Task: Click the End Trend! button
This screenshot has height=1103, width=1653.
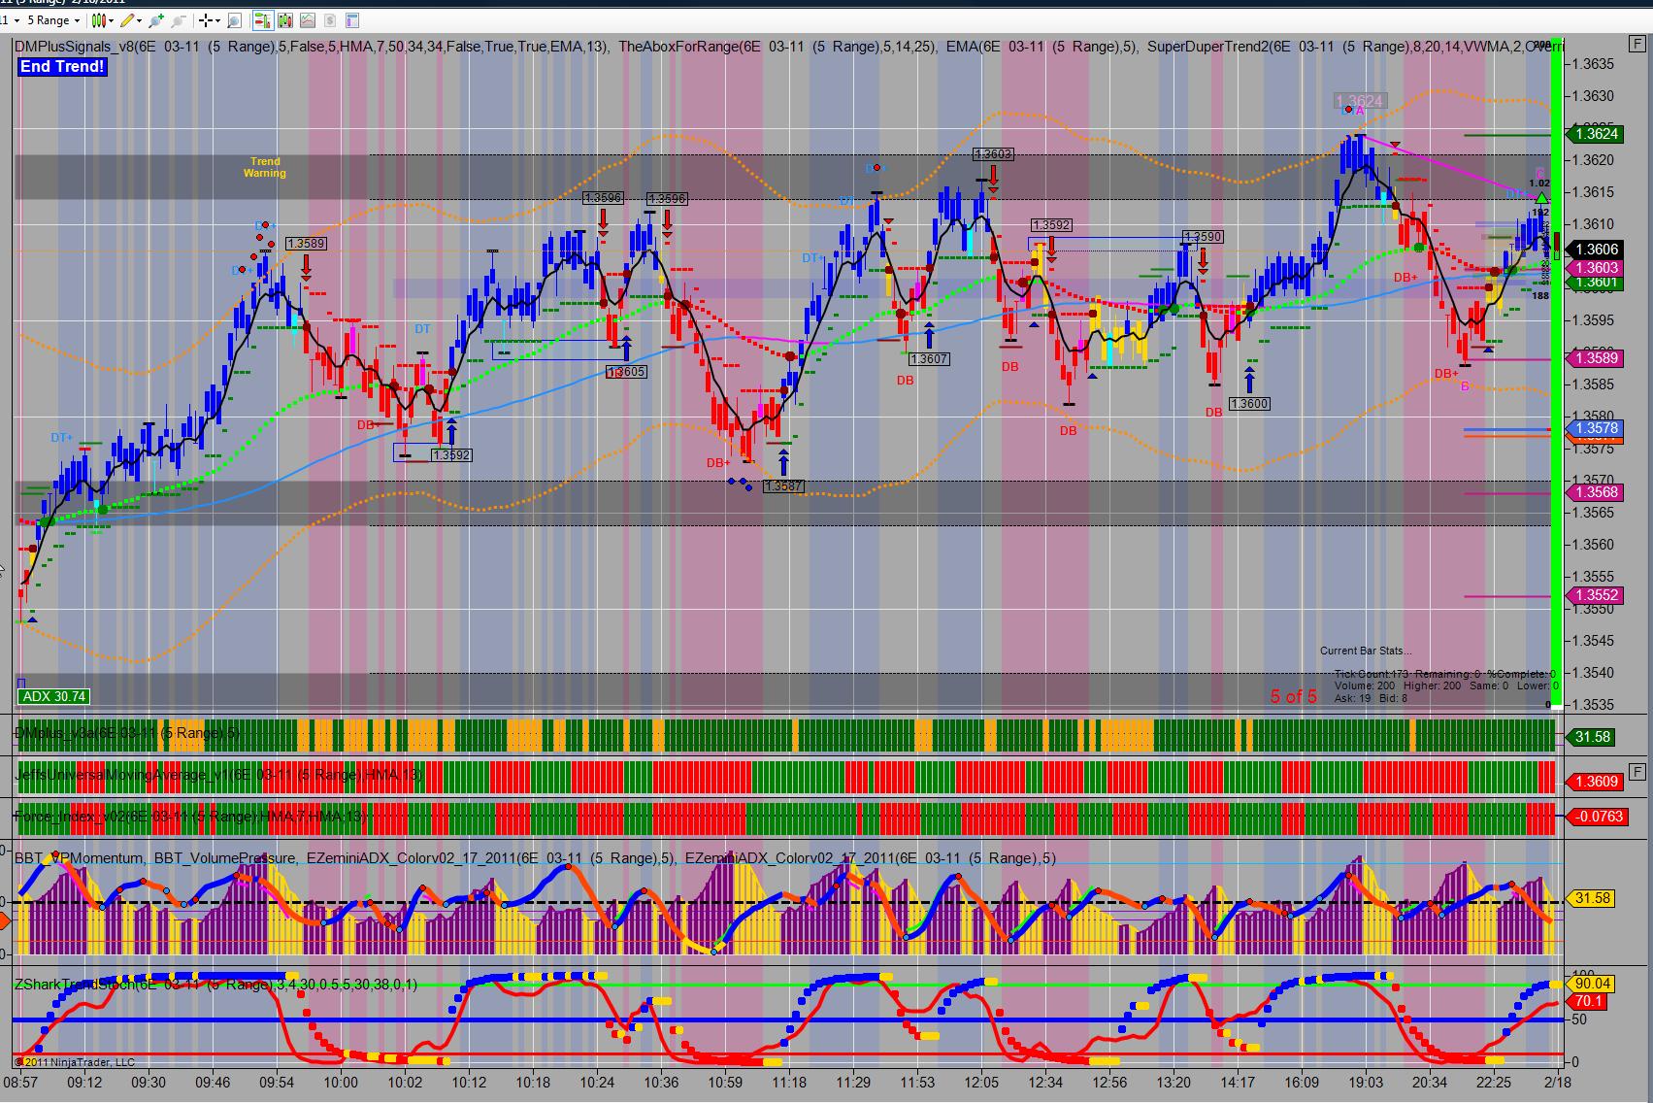Action: coord(62,67)
